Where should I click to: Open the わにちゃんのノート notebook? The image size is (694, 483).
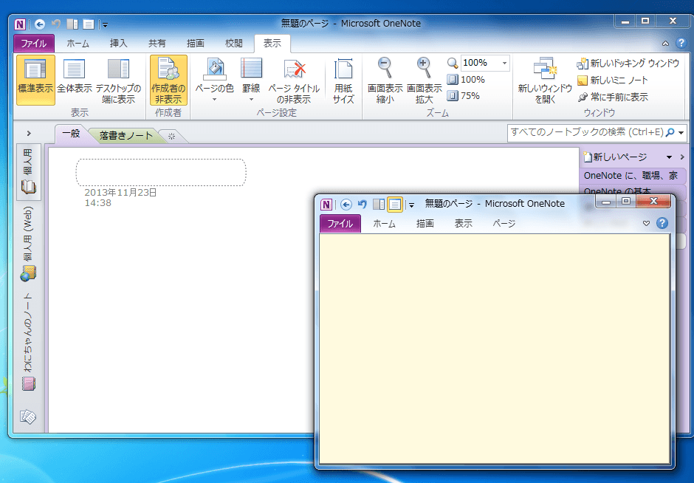(x=28, y=341)
